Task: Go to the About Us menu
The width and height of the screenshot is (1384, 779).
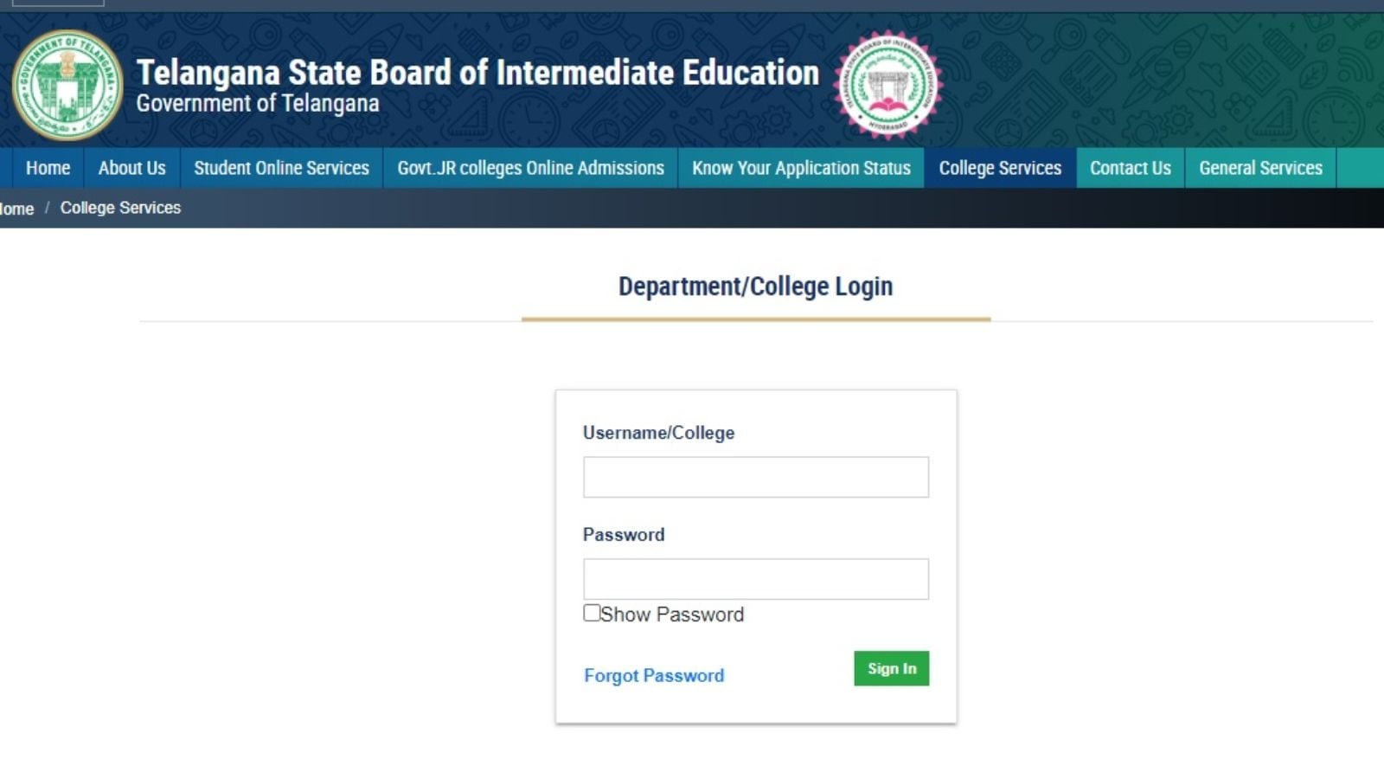Action: pos(131,168)
